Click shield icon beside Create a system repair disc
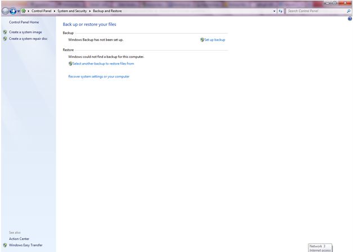The height and width of the screenshot is (252, 353). point(5,39)
